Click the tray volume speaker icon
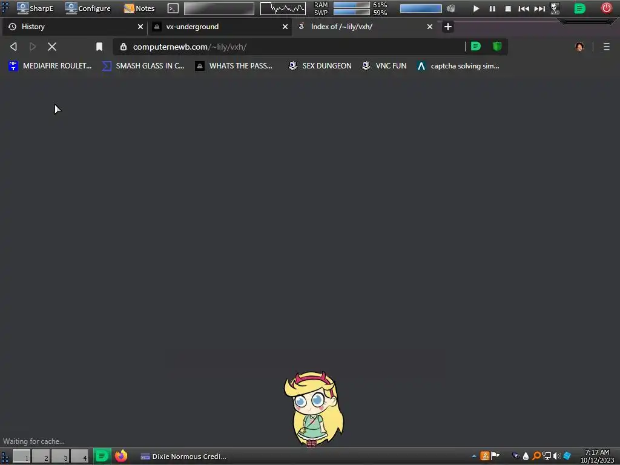 (557, 457)
